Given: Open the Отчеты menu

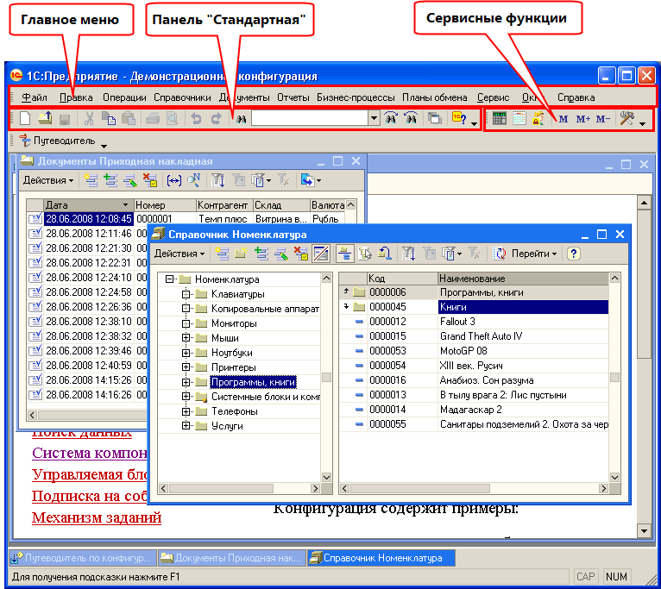Looking at the screenshot, I should click(293, 97).
